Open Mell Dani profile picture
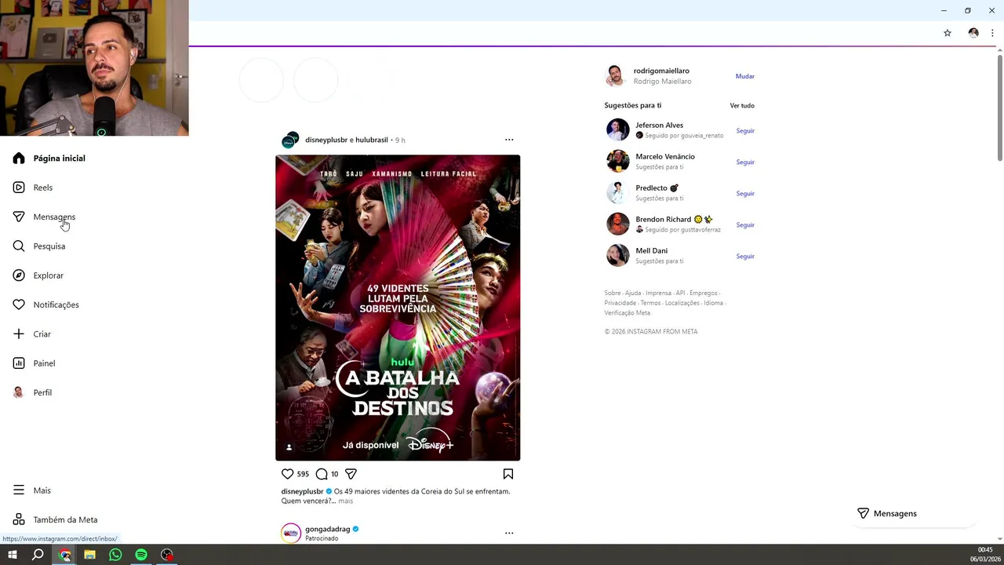 (618, 255)
